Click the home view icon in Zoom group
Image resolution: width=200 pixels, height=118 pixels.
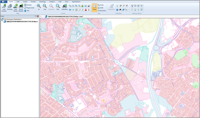(x=76, y=10)
